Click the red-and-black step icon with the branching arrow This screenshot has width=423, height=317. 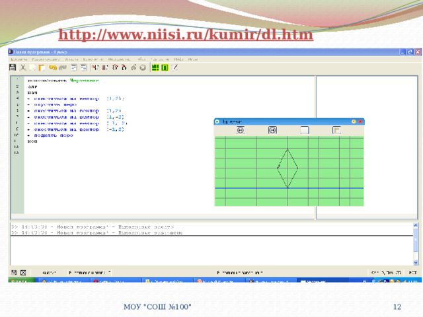95,67
